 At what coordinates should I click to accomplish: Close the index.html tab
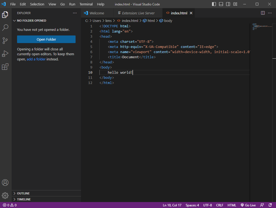(191, 13)
